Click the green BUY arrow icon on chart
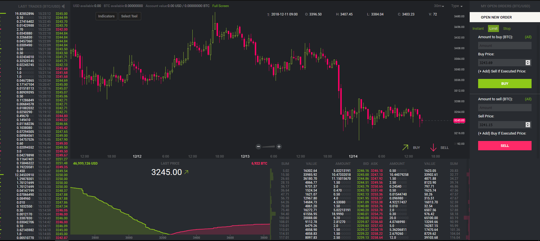The width and height of the screenshot is (540, 241). click(x=405, y=147)
